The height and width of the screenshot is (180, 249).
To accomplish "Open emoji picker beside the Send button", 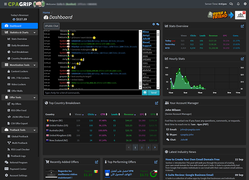I will click(x=145, y=93).
